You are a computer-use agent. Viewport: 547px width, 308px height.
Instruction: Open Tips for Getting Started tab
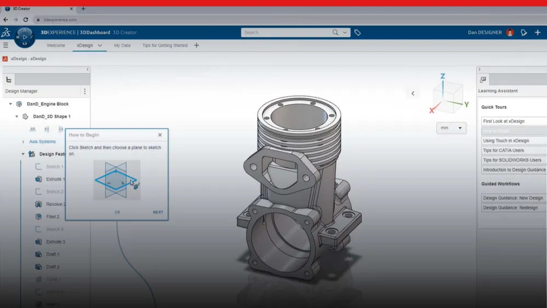click(x=165, y=45)
